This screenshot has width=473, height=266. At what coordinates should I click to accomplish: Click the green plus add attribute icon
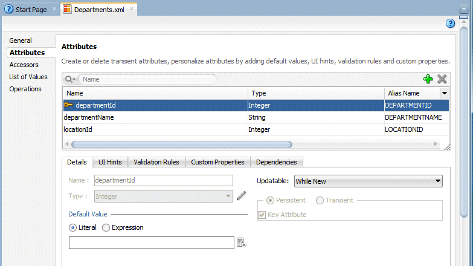428,79
